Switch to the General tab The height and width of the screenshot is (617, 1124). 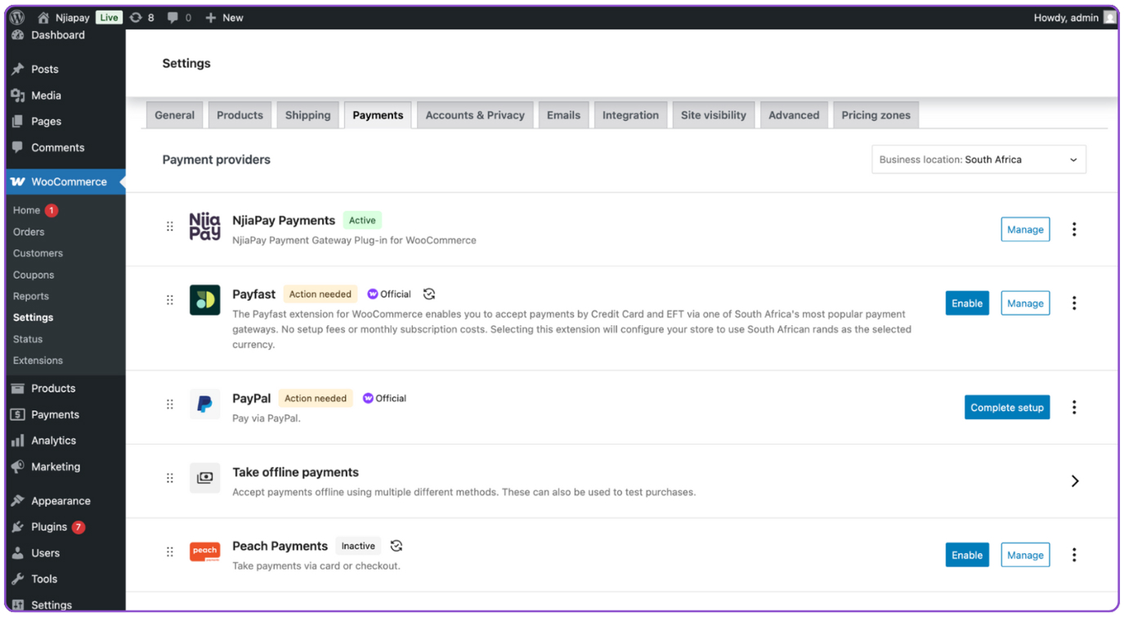tap(175, 115)
